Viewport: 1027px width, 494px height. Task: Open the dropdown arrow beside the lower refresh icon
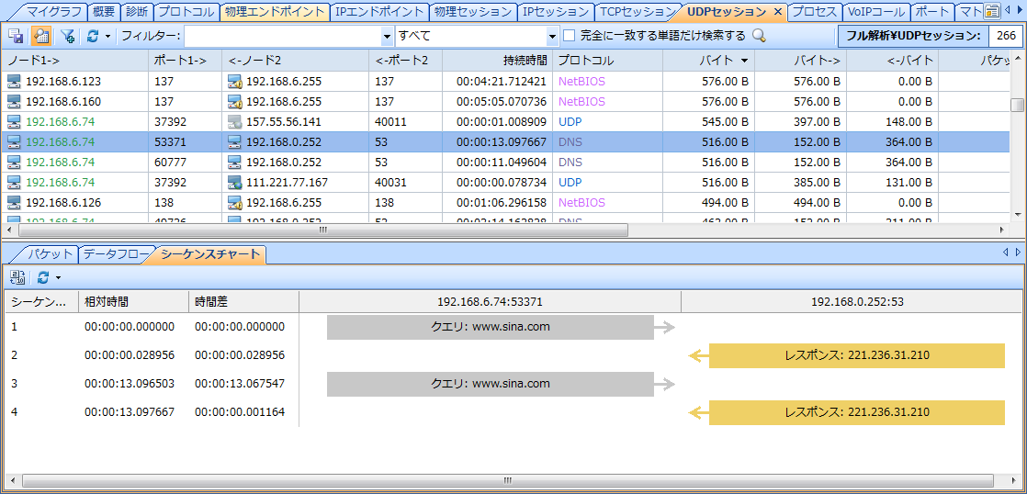click(x=58, y=276)
